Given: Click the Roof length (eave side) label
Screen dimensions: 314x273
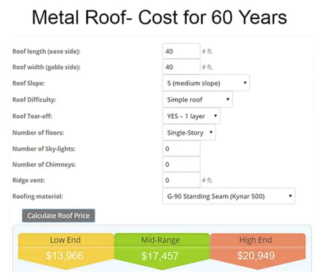Looking at the screenshot, I should tap(47, 51).
